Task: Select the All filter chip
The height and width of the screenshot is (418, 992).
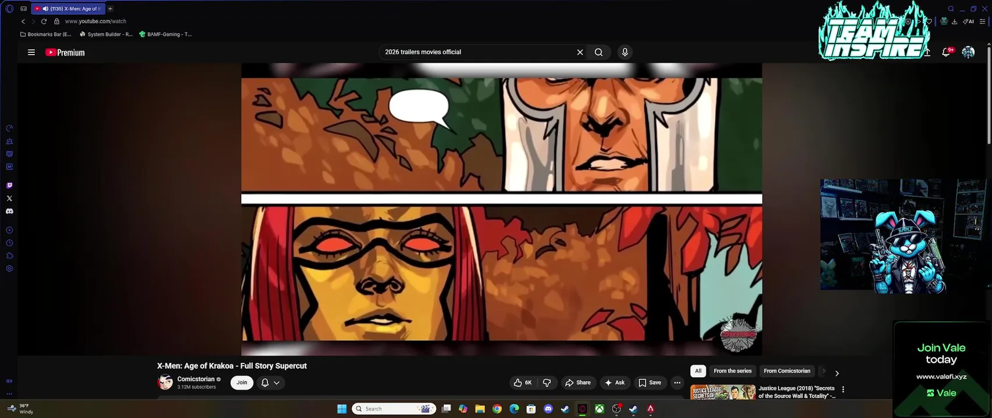Action: 698,371
